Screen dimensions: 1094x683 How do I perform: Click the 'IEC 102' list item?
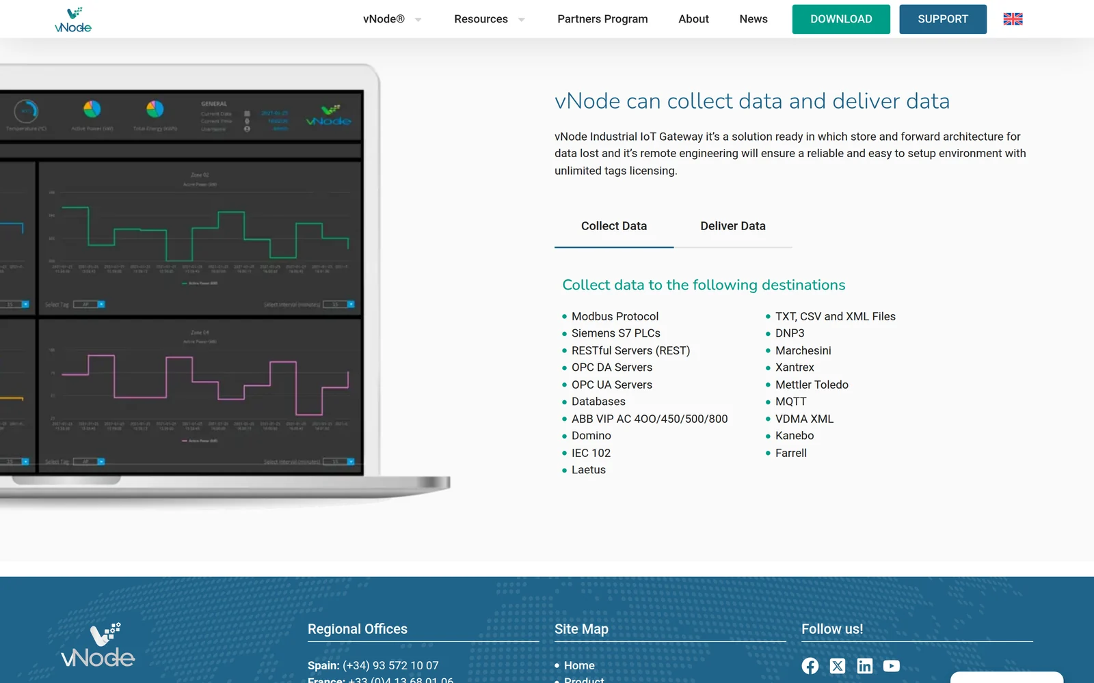coord(591,453)
